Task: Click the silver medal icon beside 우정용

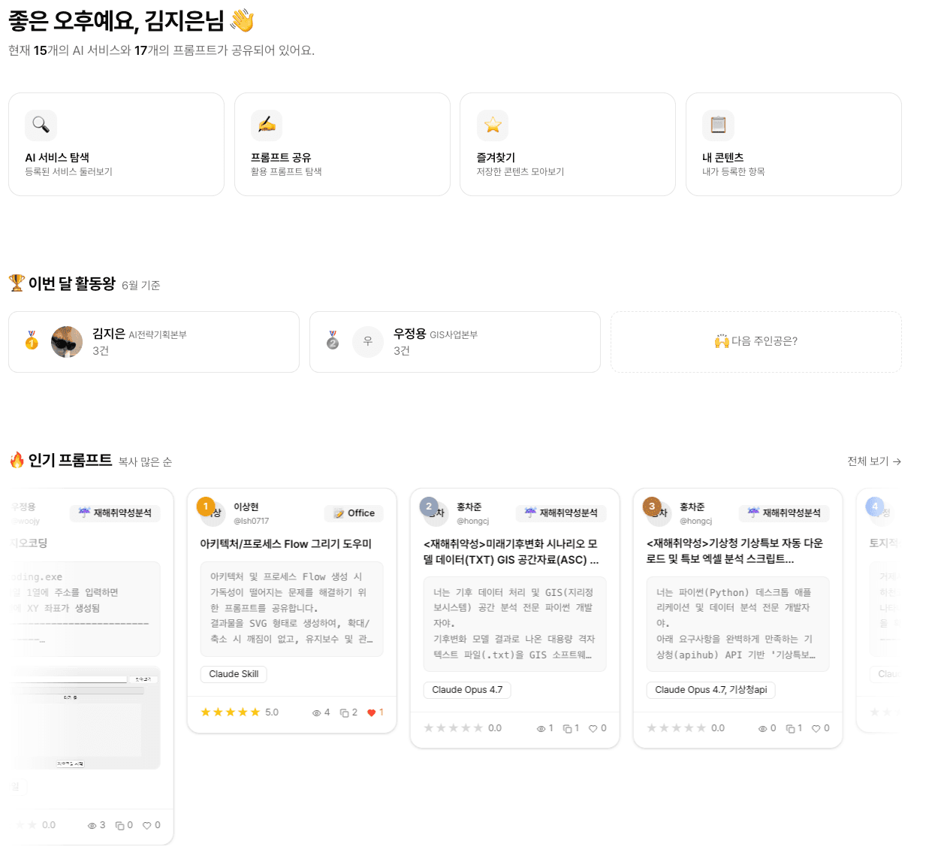Action: coord(333,340)
